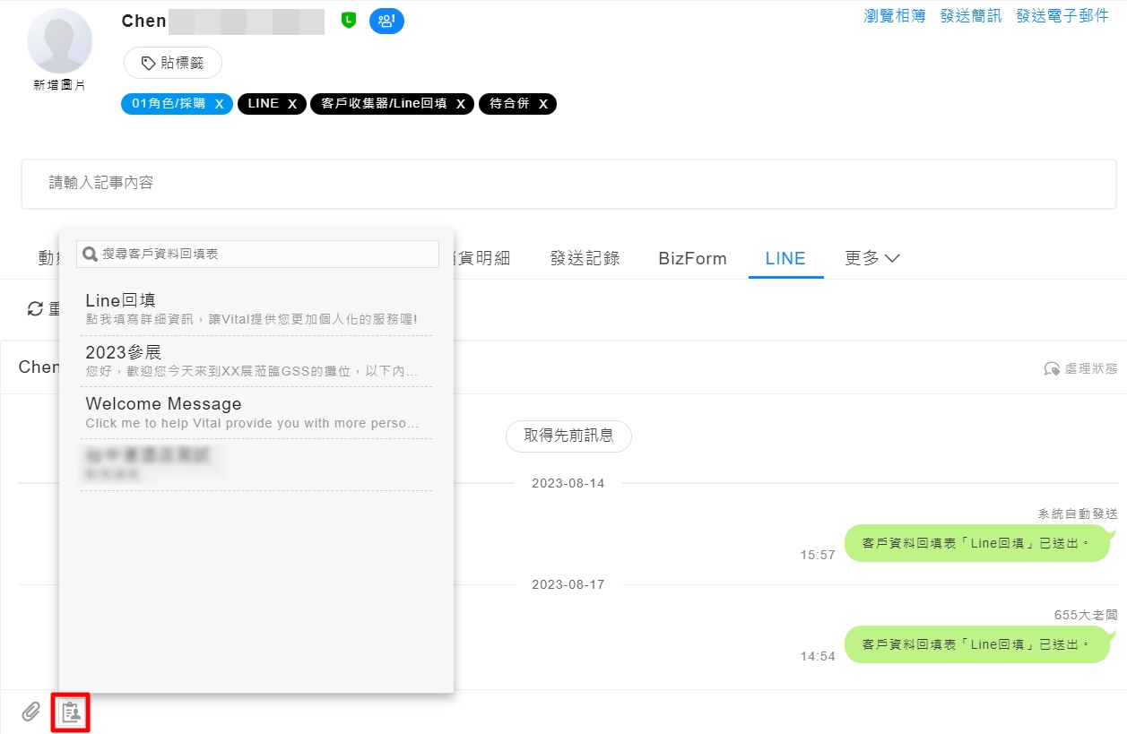Click the refresh icon above chat
The image size is (1127, 734).
tap(35, 309)
